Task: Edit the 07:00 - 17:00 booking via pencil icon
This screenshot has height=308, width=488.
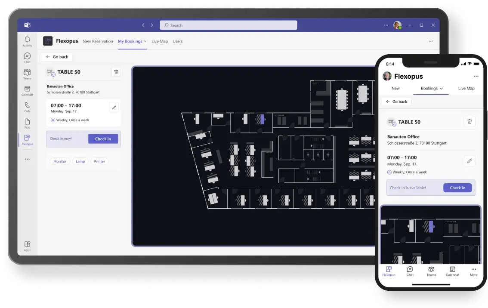Action: [114, 107]
